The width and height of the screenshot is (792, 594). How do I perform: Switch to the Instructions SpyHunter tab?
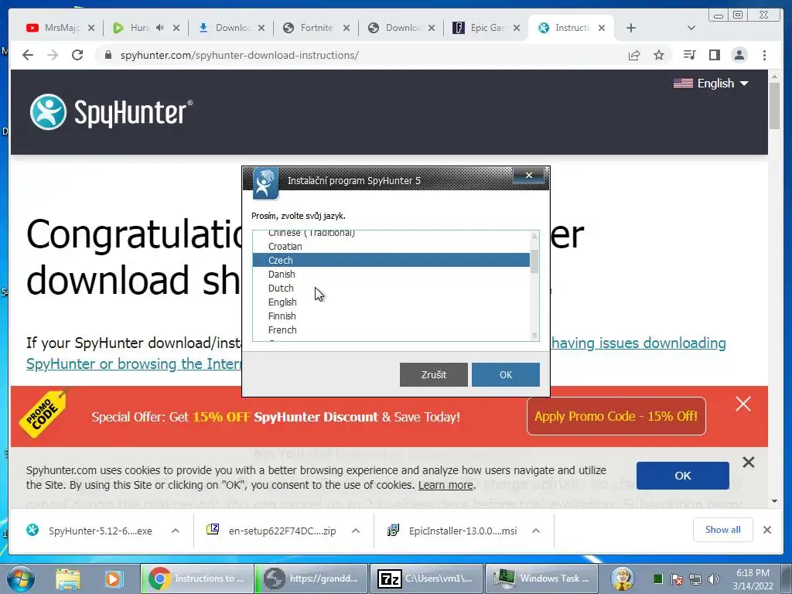pos(571,28)
